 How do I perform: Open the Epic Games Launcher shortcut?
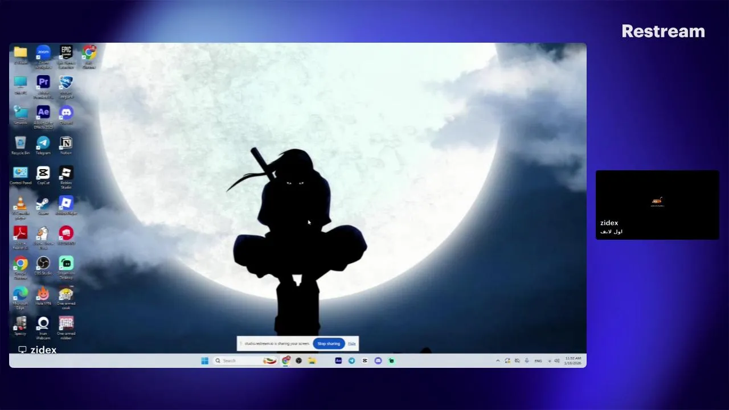66,56
